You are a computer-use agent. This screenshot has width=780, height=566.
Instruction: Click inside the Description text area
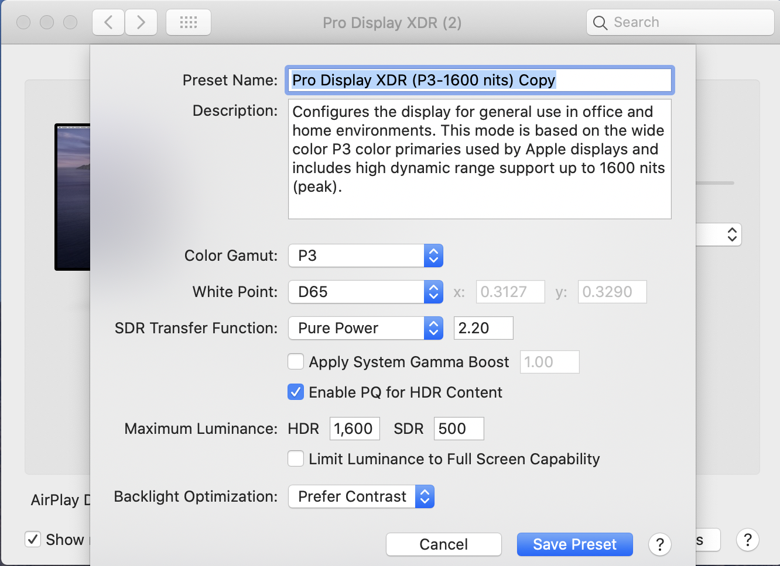point(480,159)
